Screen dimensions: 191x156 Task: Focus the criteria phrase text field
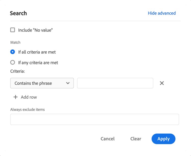click(115, 83)
